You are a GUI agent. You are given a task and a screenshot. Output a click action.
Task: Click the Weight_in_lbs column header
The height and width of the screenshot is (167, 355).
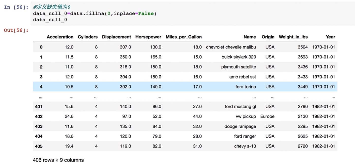pyautogui.click(x=293, y=37)
